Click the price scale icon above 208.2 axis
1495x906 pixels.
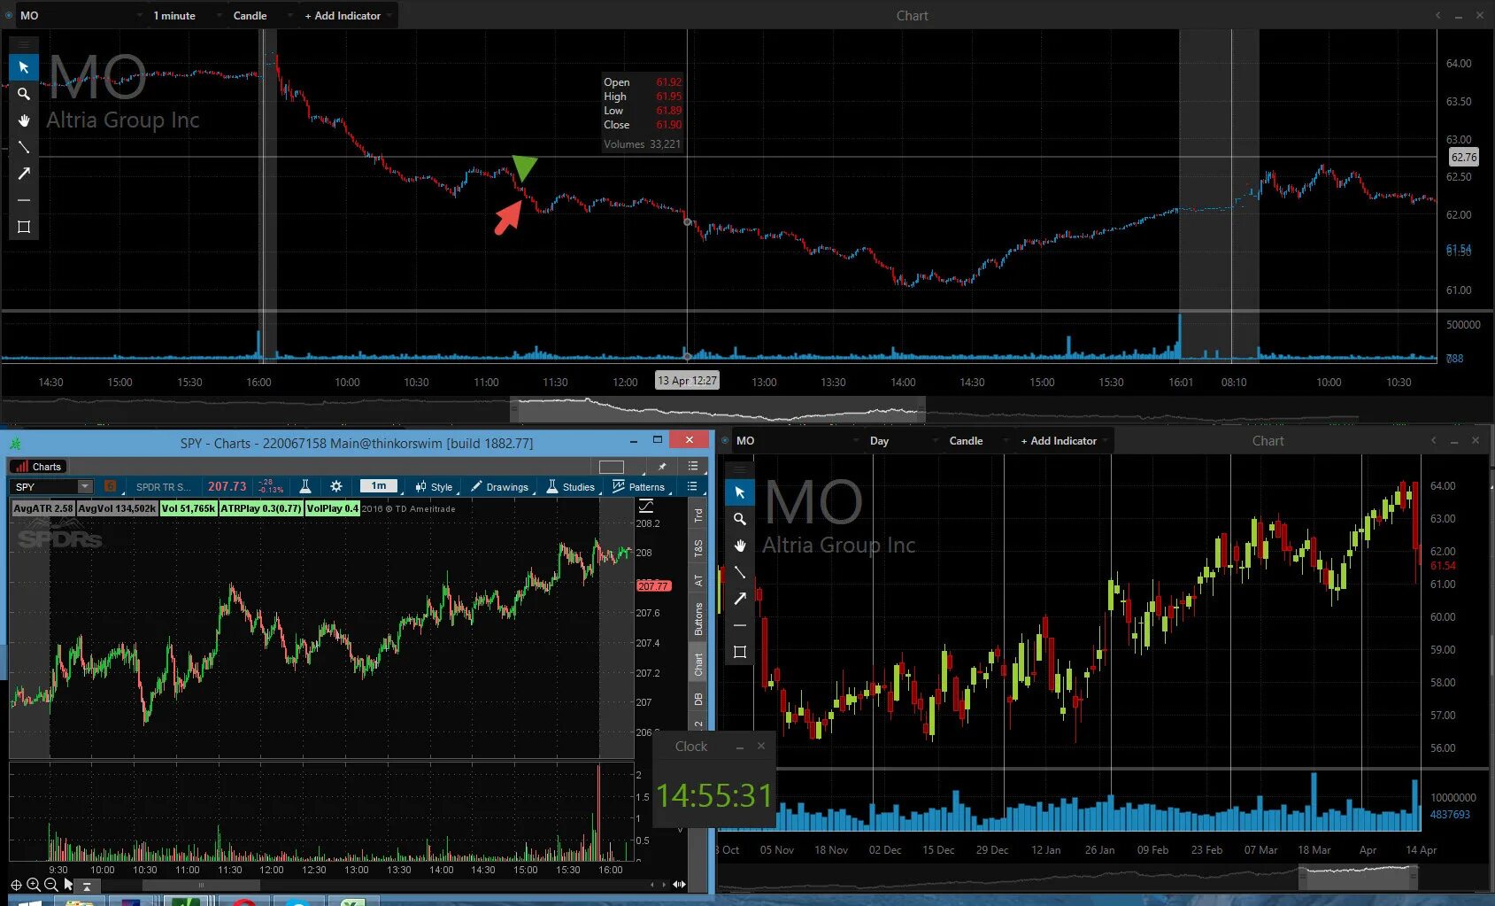tap(646, 507)
